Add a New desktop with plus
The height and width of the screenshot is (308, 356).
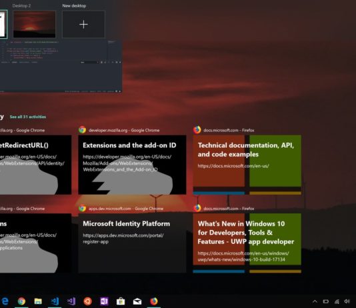coord(83,24)
